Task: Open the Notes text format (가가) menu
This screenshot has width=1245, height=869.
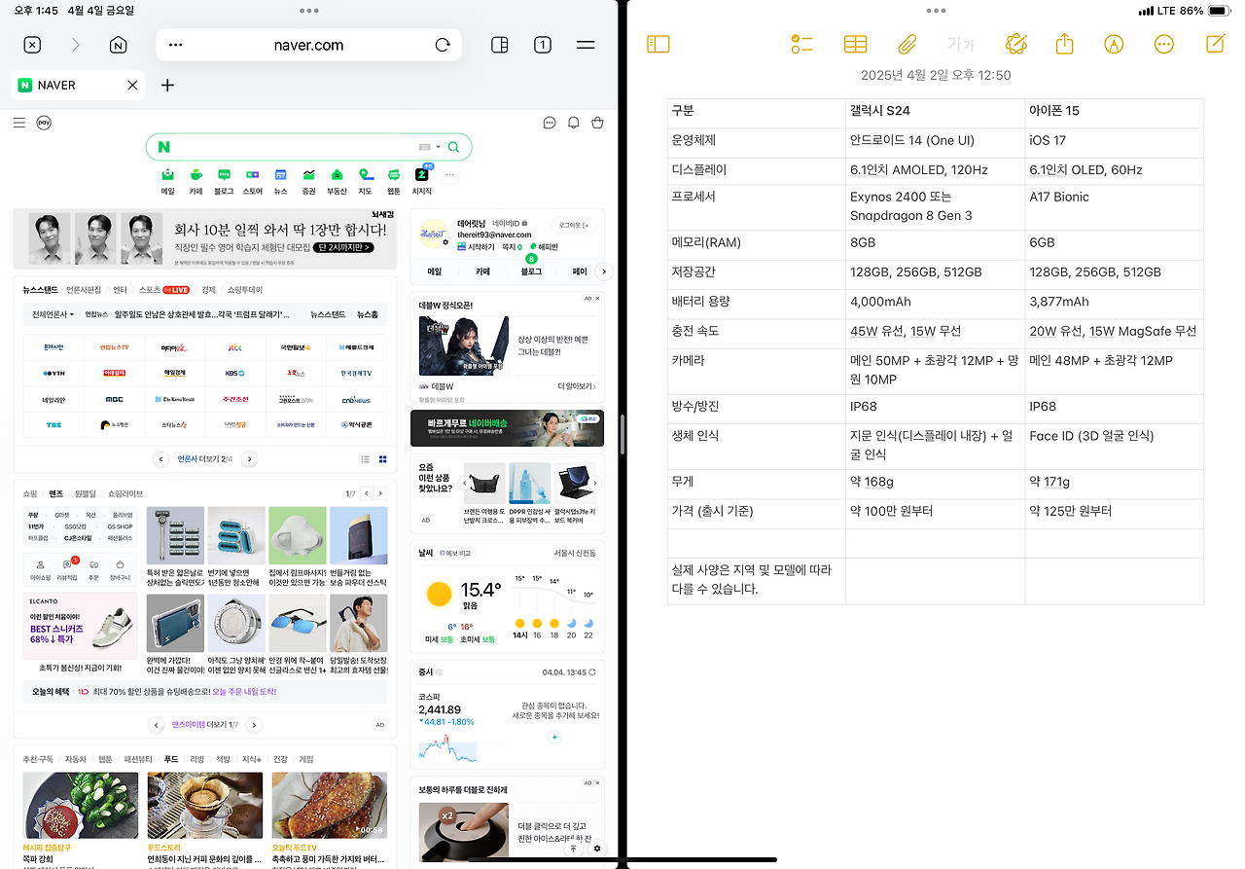Action: pyautogui.click(x=960, y=45)
